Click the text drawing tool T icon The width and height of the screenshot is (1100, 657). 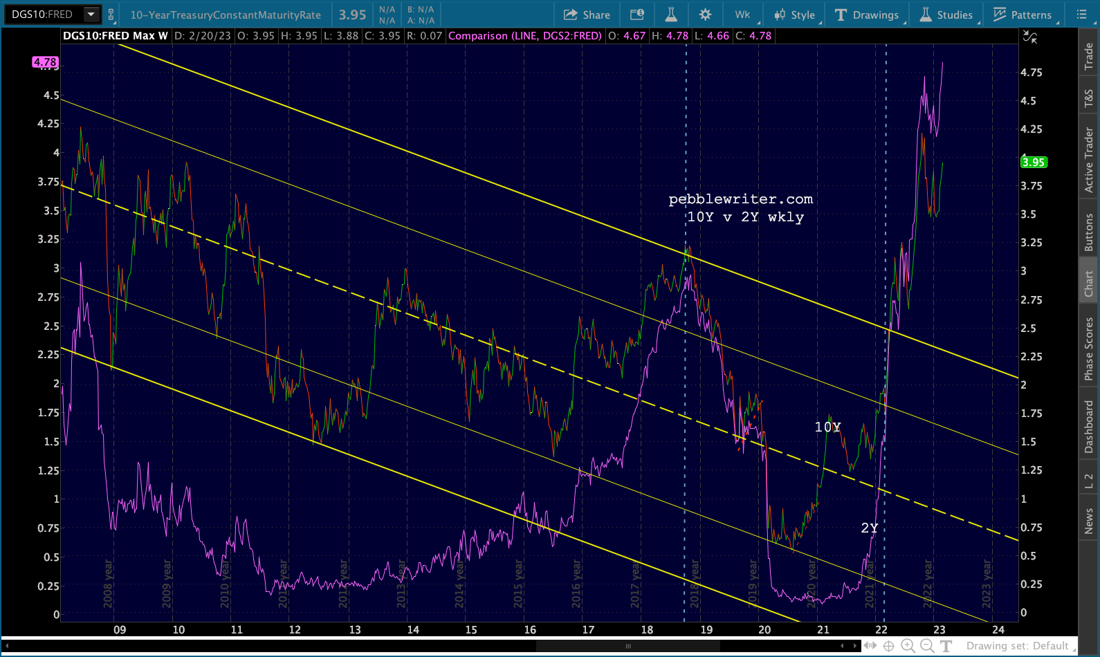point(946,646)
